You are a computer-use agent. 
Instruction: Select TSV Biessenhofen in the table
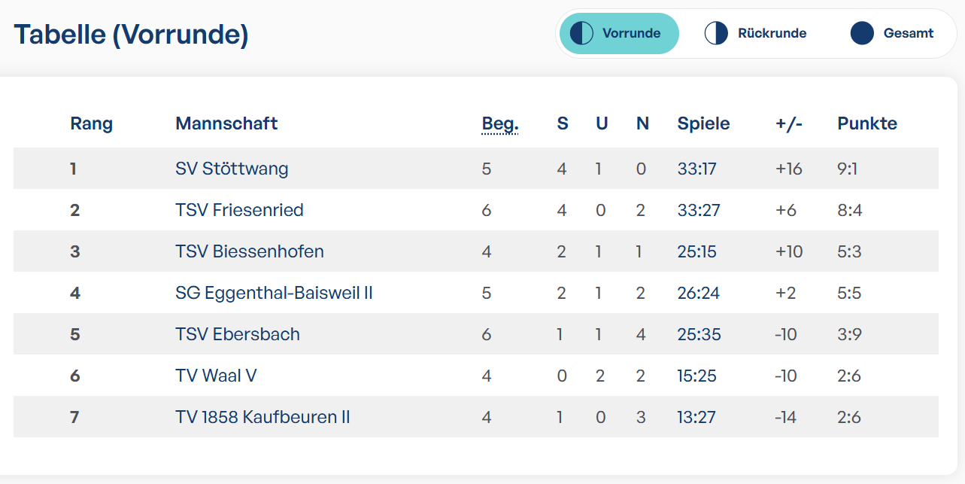tap(250, 251)
